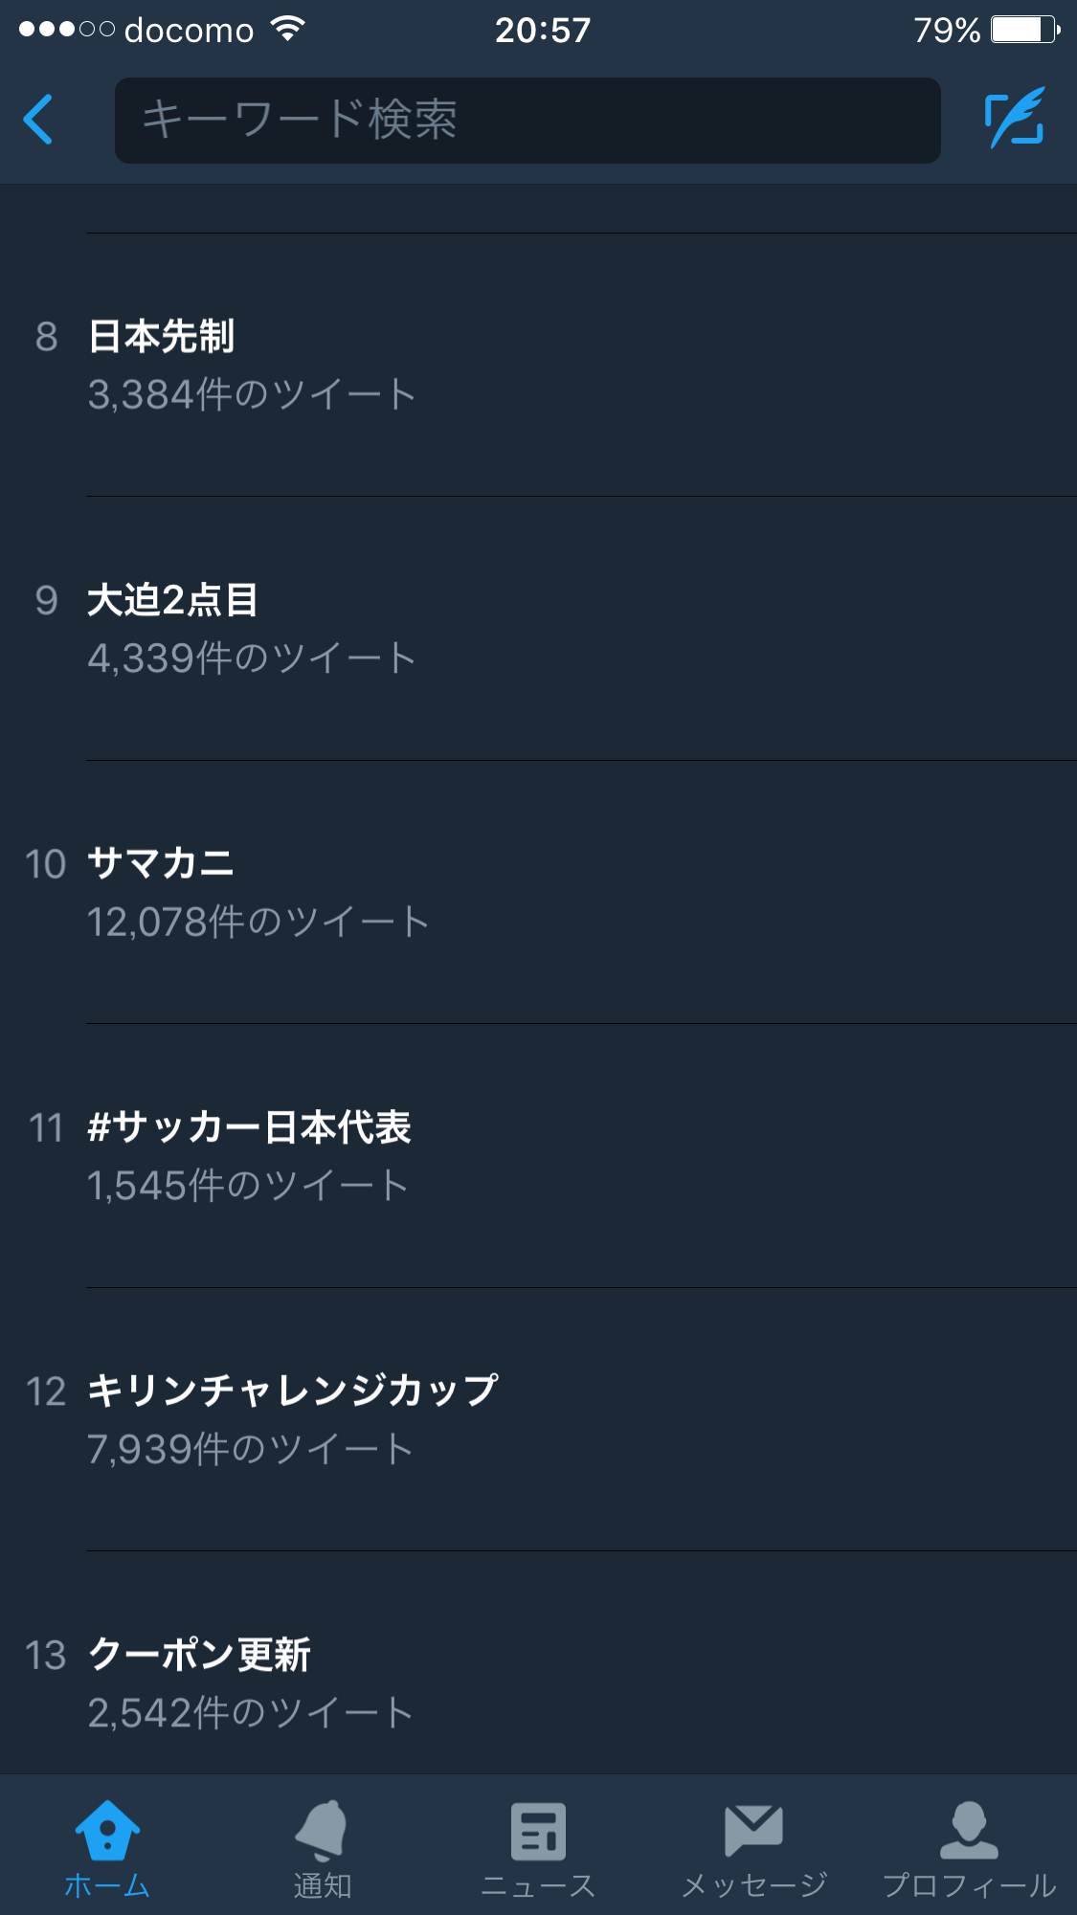Open trend 日本先制
Screen dimensions: 1077x1915
(x=162, y=337)
